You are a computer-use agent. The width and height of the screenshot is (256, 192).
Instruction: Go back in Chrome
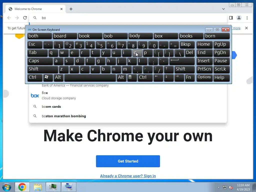(x=9, y=18)
